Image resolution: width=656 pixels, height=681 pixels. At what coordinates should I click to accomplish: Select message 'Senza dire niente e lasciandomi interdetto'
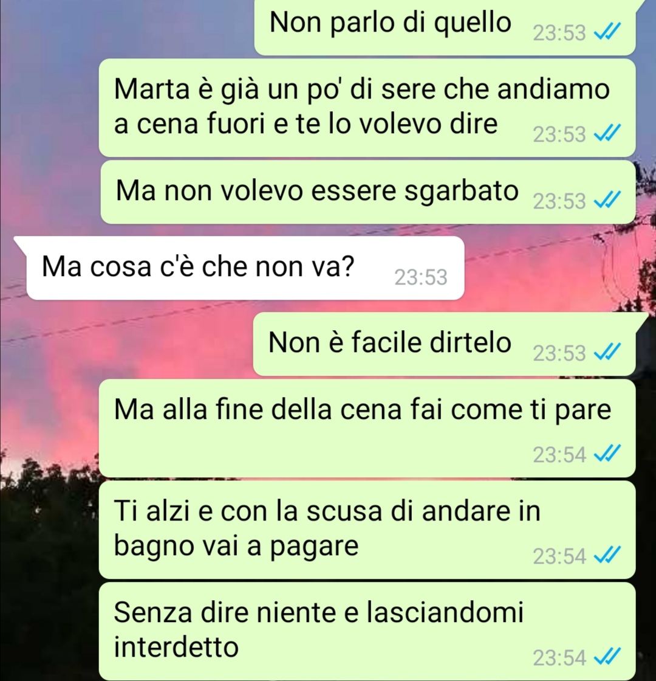(367, 632)
